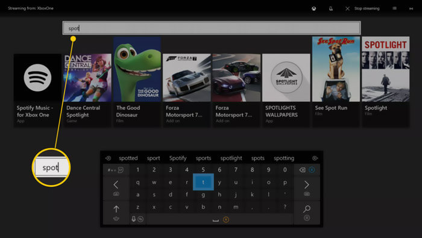Choose the 'sports' suggestion

tap(204, 158)
